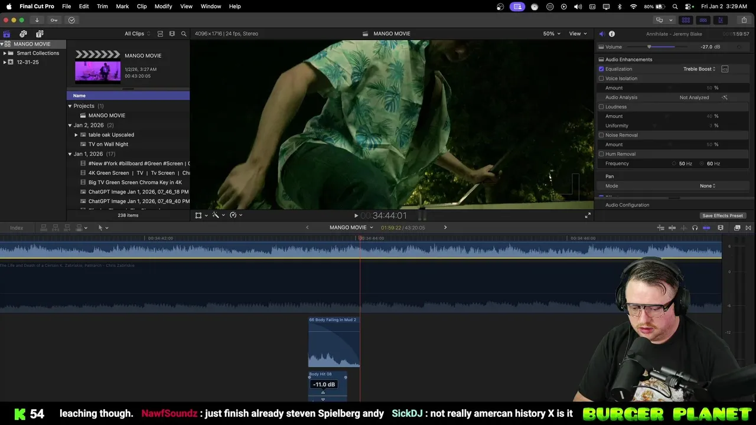Select the TV on Wall Night clip
This screenshot has width=756, height=425.
click(108, 144)
